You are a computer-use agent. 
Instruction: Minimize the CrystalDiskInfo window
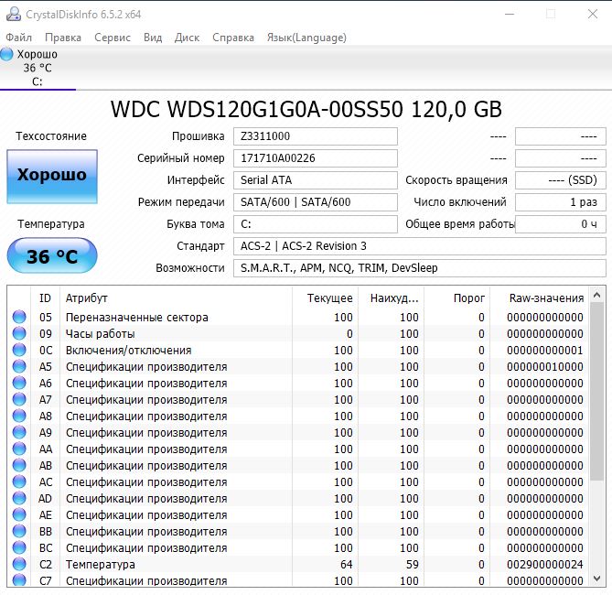tap(510, 14)
